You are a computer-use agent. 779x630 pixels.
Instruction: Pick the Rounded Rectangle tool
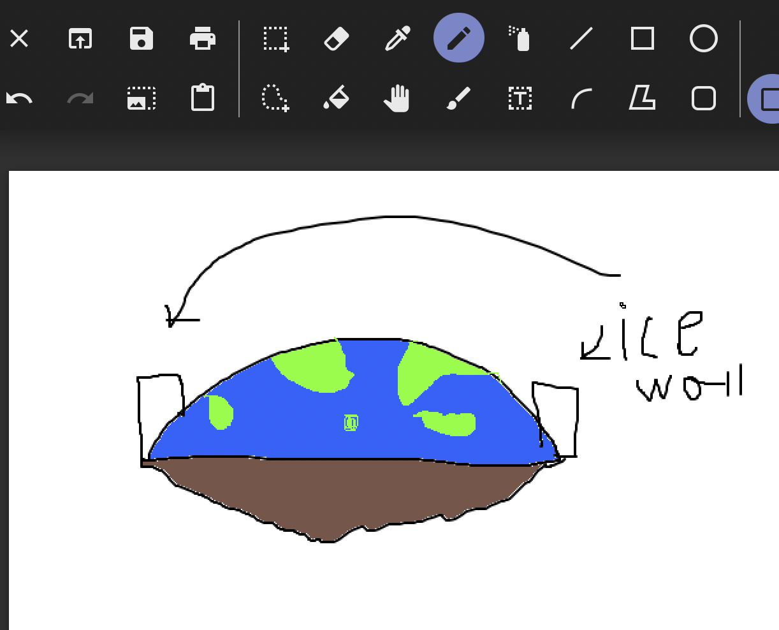(703, 99)
